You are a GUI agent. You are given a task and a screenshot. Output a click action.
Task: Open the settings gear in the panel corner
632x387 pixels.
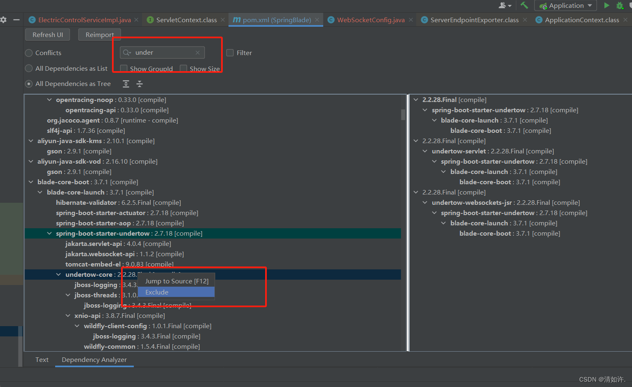pos(4,20)
